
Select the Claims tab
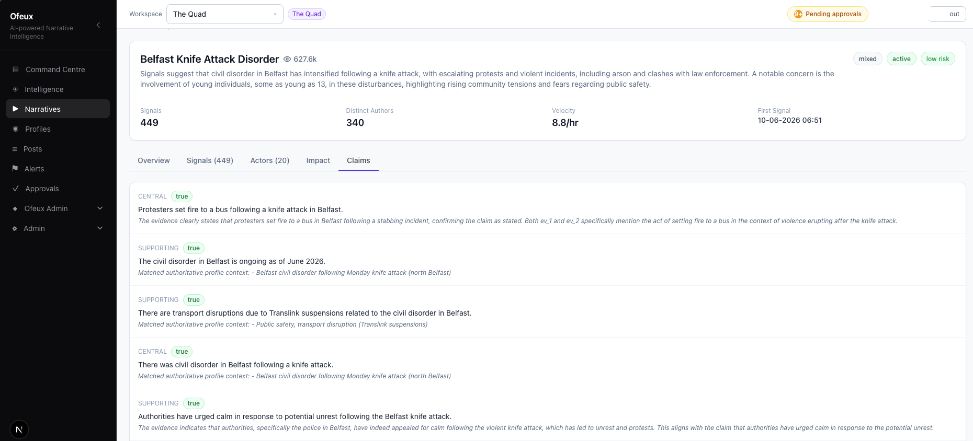358,160
